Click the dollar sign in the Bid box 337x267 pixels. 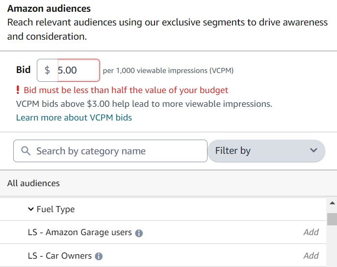click(47, 70)
